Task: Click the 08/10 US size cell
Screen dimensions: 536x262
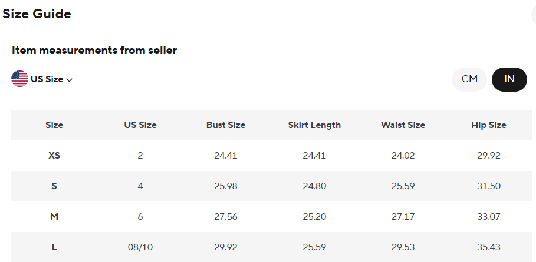Action: [x=140, y=247]
